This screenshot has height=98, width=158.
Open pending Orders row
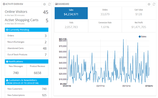coord(27,35)
